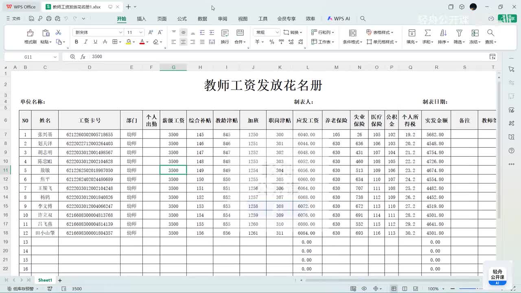This screenshot has height=293, width=521.
Task: Open the font size 11 dropdown
Action: [x=141, y=33]
